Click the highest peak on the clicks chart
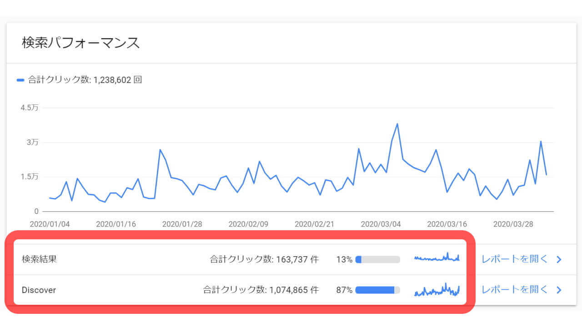Screen dimensions: 582x327 397,124
